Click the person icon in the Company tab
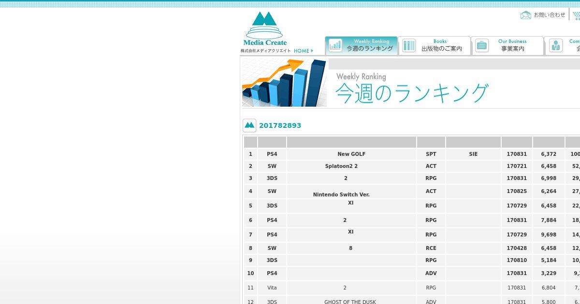 tap(556, 45)
